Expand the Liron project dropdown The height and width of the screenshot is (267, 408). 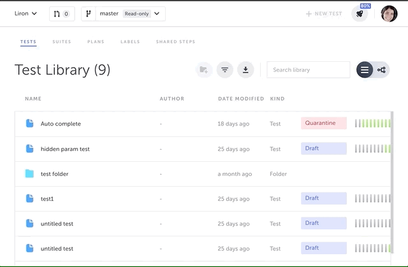(25, 13)
